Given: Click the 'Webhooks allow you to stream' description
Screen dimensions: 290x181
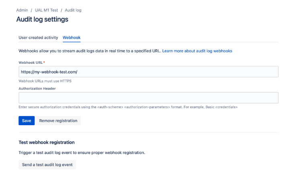Looking at the screenshot, I should 90,51.
